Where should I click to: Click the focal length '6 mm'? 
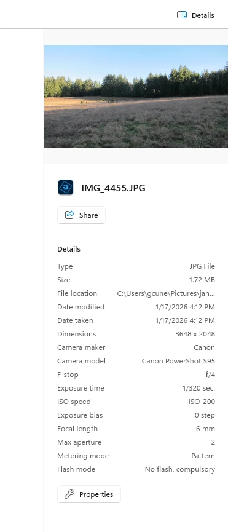pyautogui.click(x=205, y=429)
